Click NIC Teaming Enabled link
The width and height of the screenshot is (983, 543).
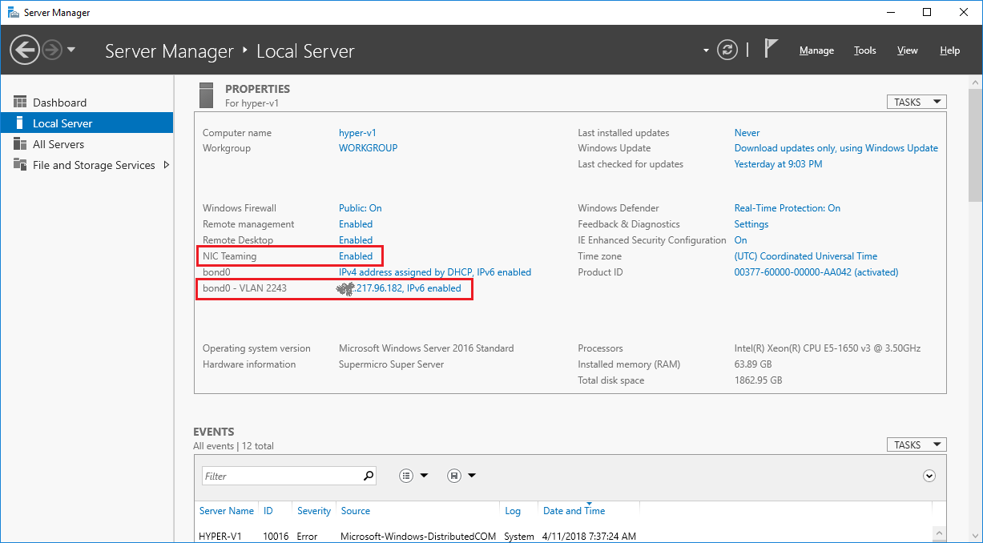tap(356, 256)
